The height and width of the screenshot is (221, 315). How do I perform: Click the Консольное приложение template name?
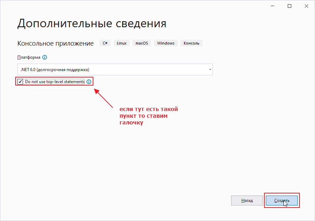56,43
